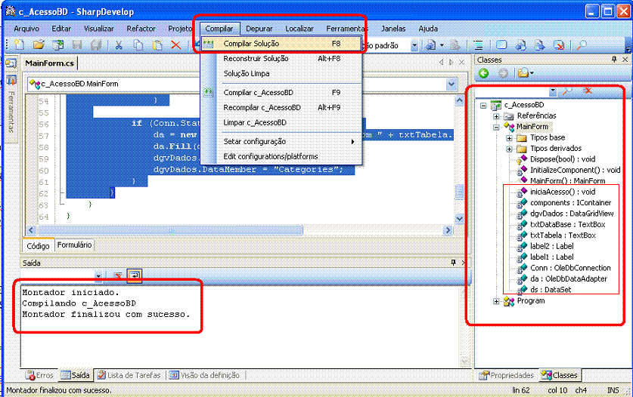Open the member selector dropdown arrow in editor
The height and width of the screenshot is (397, 633).
point(451,85)
